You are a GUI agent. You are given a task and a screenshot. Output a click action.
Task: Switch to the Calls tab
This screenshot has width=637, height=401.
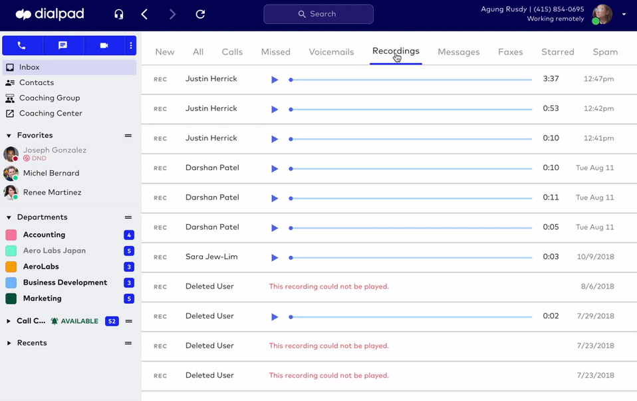pyautogui.click(x=232, y=52)
